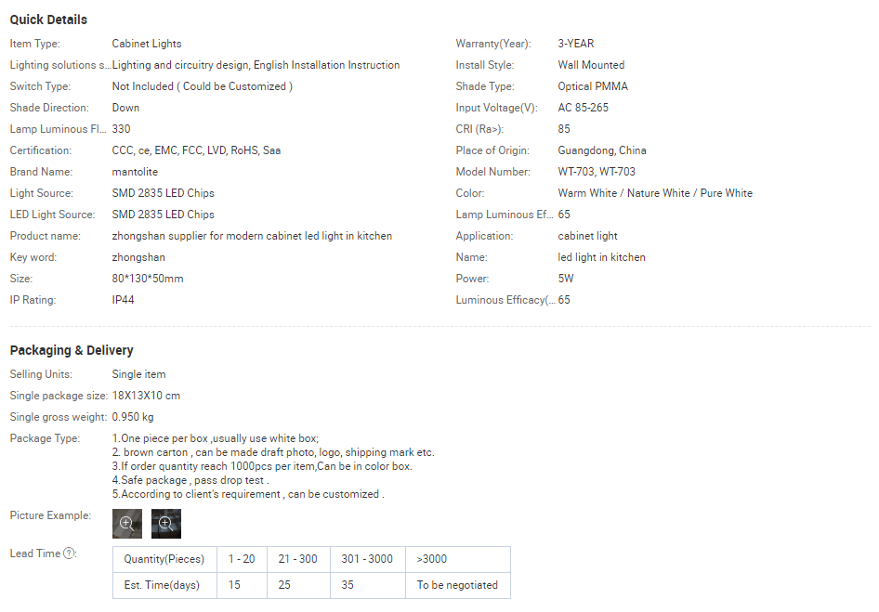The image size is (879, 612).
Task: Select the '1 - 20' quantity cell
Action: tap(242, 559)
